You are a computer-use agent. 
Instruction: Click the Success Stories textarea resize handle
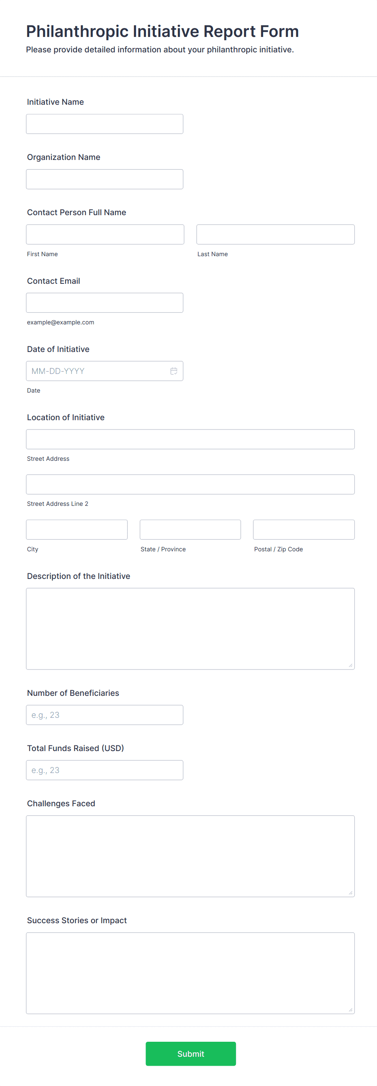click(351, 1010)
